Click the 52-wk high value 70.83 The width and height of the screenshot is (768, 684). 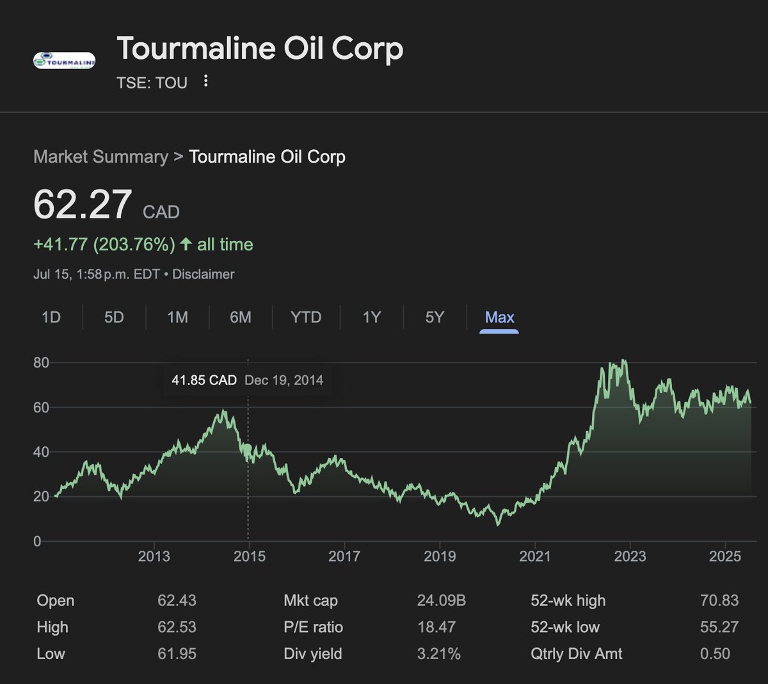[719, 601]
